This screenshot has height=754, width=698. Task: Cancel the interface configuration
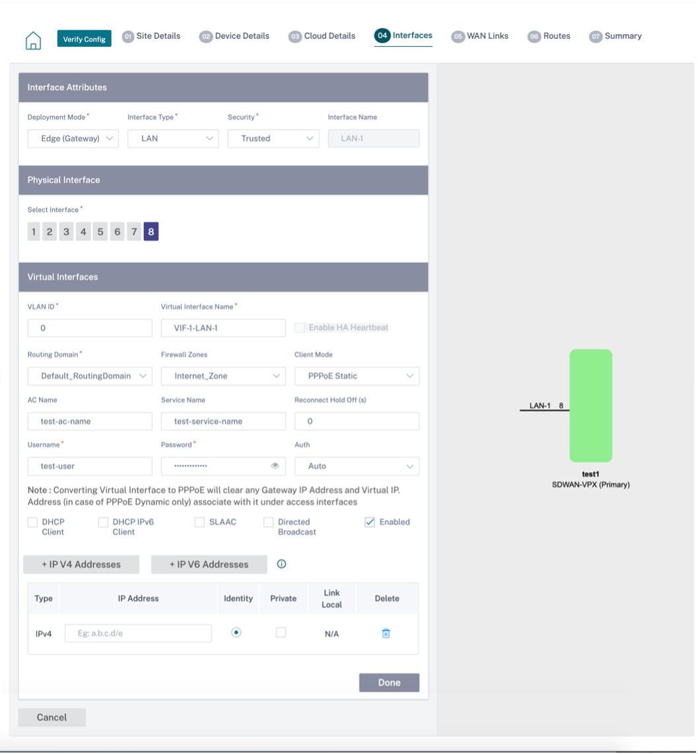52,718
